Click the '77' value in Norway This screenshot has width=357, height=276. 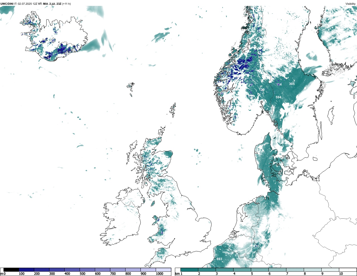[251, 85]
